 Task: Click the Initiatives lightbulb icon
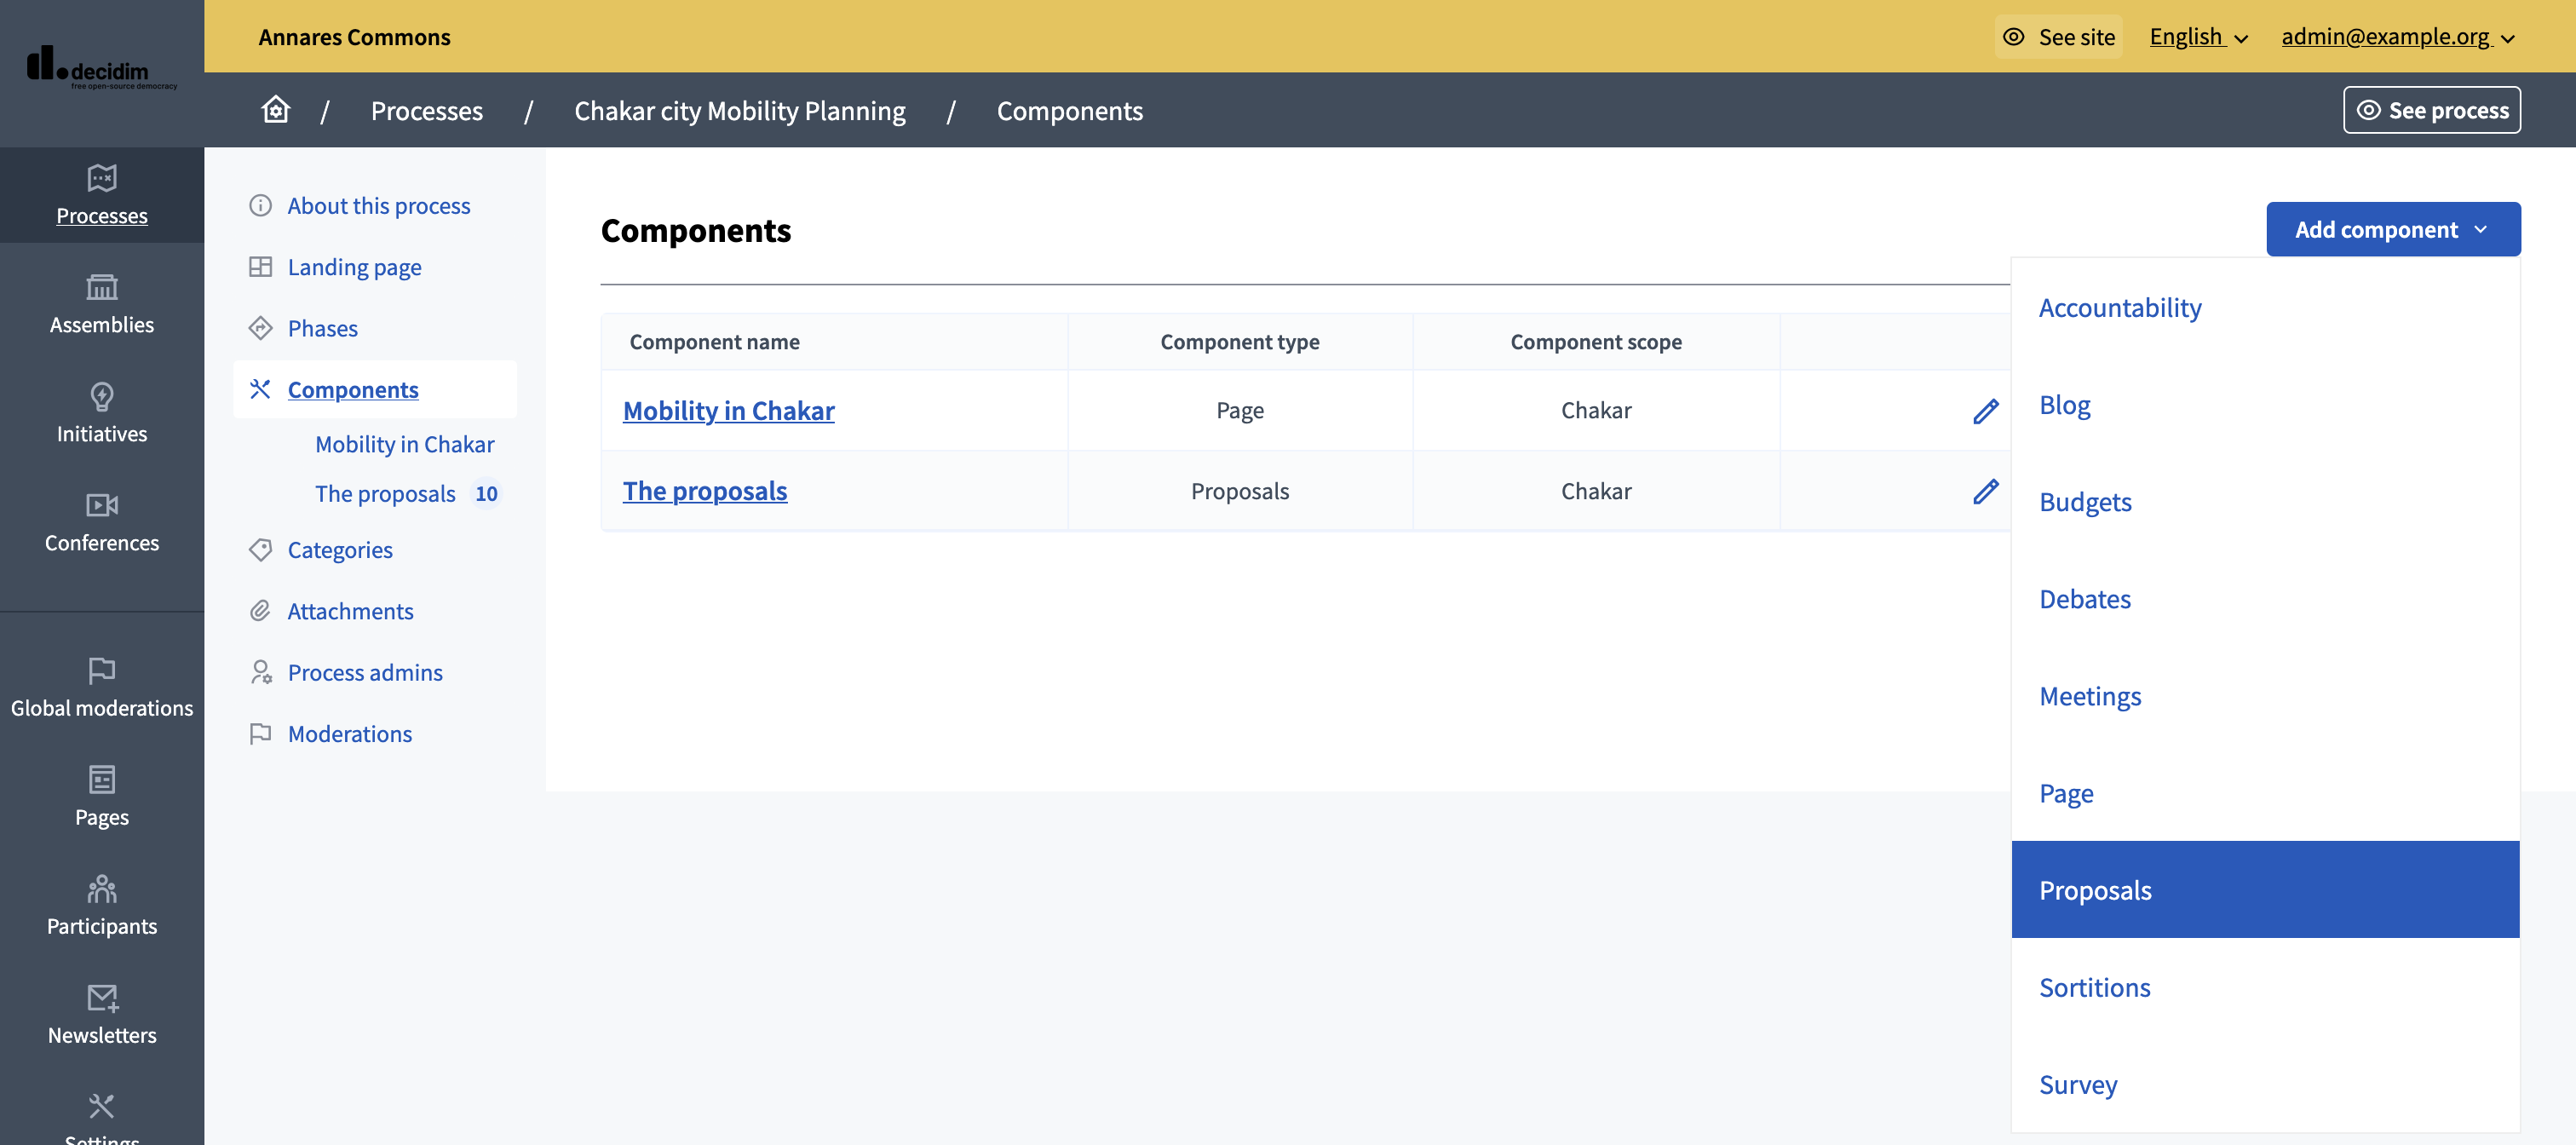[101, 397]
